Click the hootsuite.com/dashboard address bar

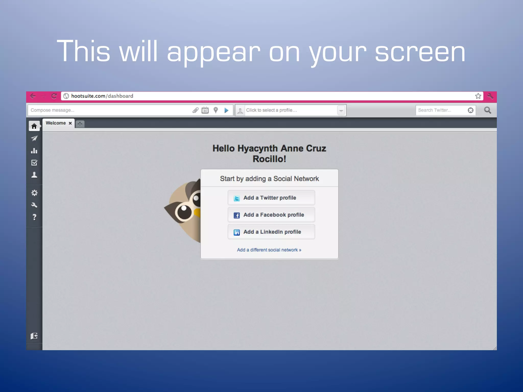272,96
